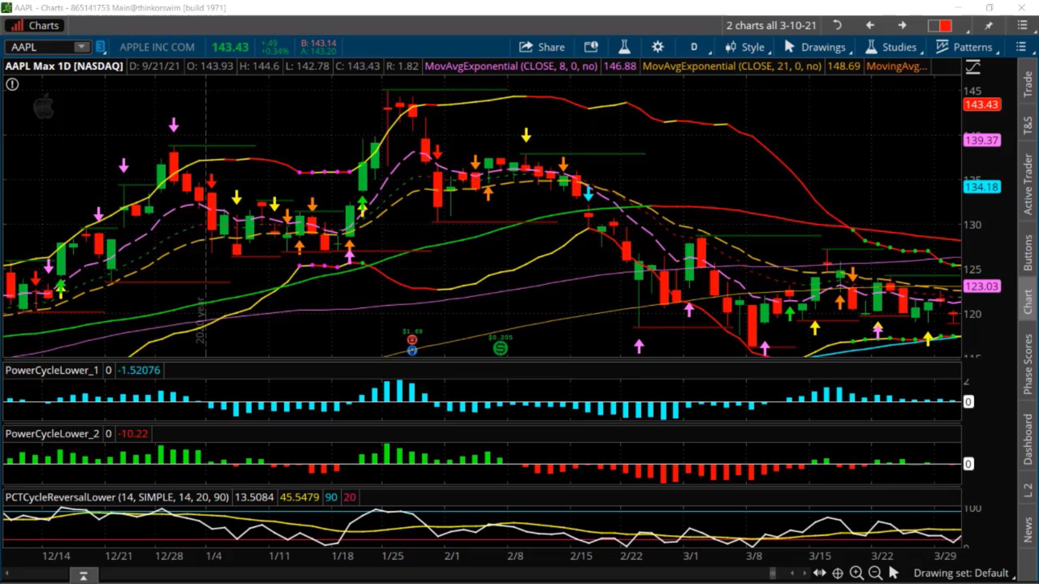This screenshot has height=584, width=1039.
Task: Click the magenta 123.03 price bubble
Action: pyautogui.click(x=982, y=287)
